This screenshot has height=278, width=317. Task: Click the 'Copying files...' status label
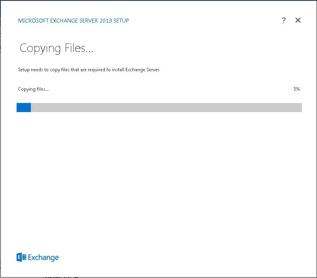click(33, 89)
